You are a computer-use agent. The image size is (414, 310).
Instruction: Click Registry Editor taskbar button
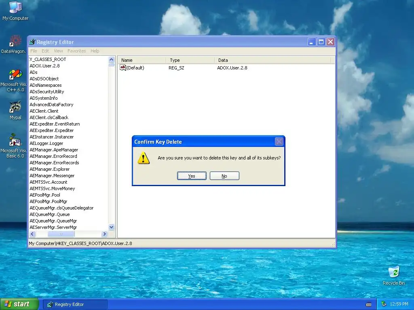point(75,304)
